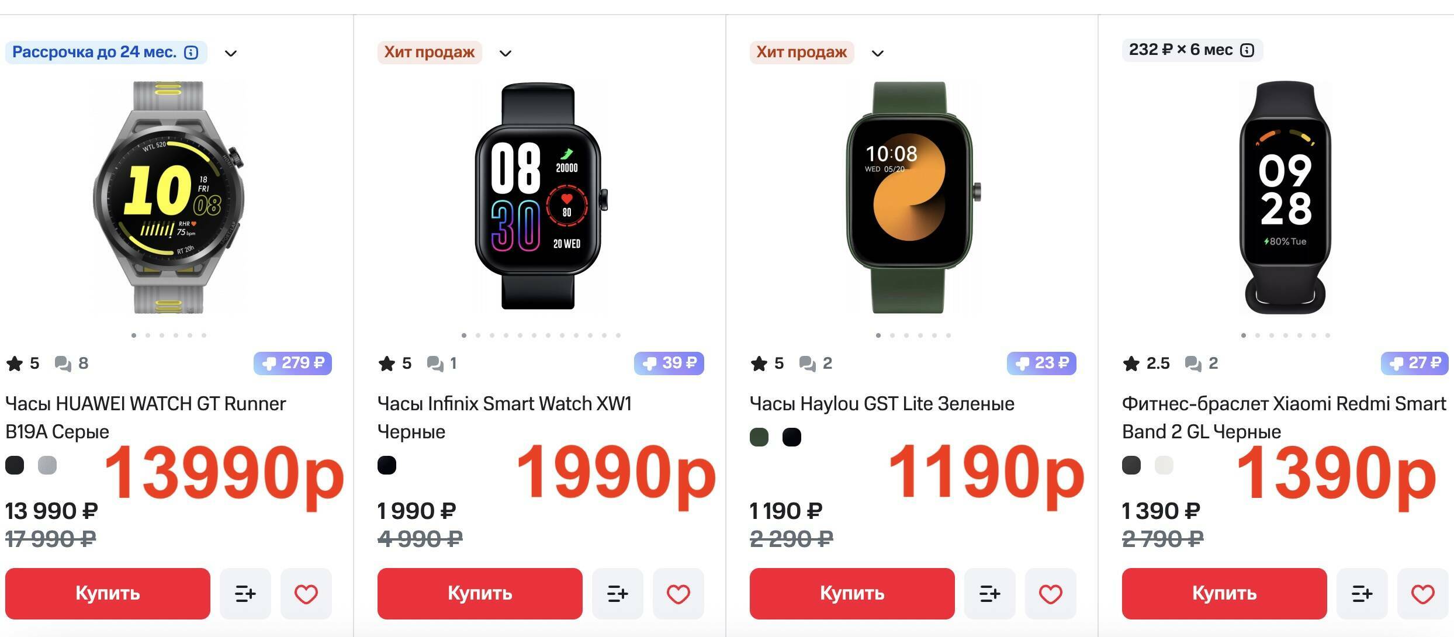Expand chevron beside Infinix Хит продаж badge

tap(506, 53)
